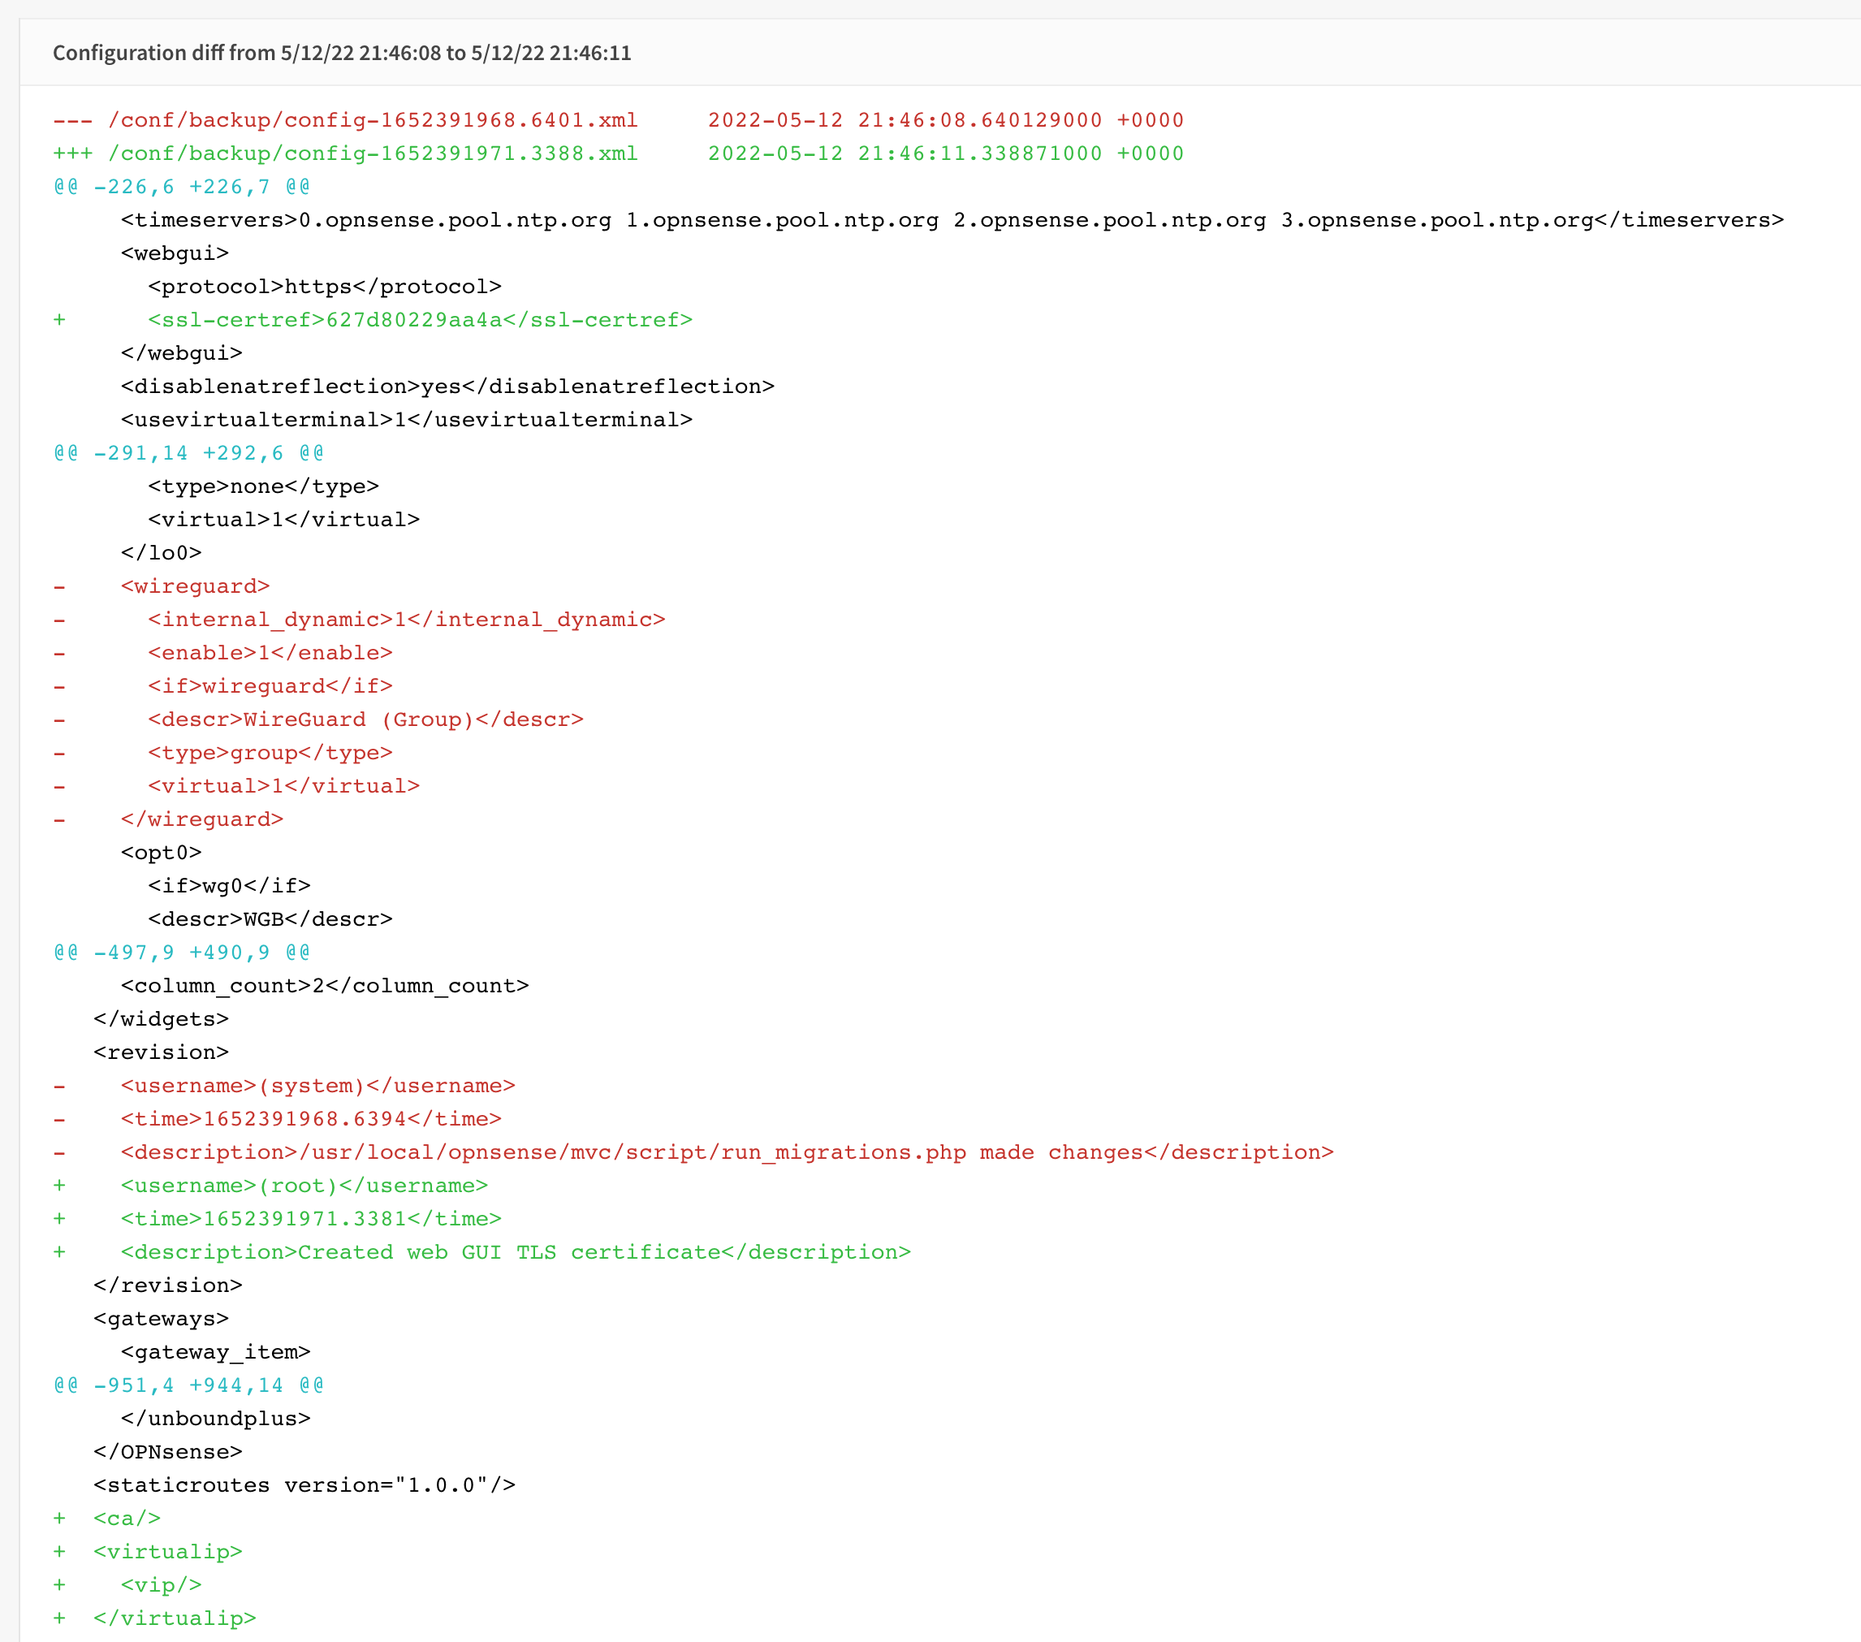The image size is (1861, 1642).
Task: Select the added Created web GUI TLS certificate line
Action: (x=515, y=1251)
